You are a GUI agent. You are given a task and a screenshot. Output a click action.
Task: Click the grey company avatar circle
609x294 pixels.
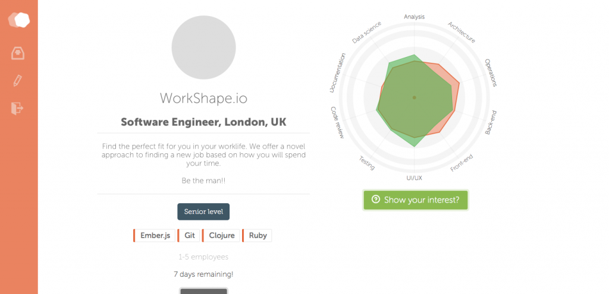point(203,48)
